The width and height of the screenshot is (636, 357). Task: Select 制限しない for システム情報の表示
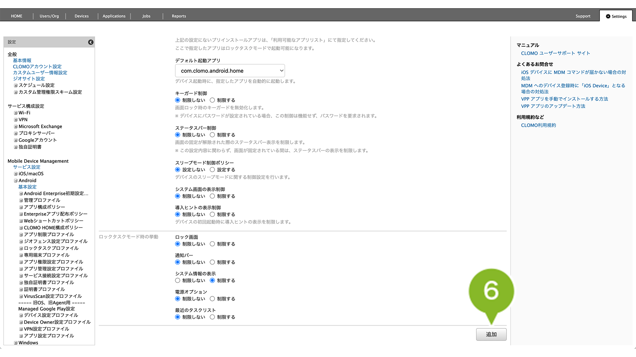(x=178, y=281)
